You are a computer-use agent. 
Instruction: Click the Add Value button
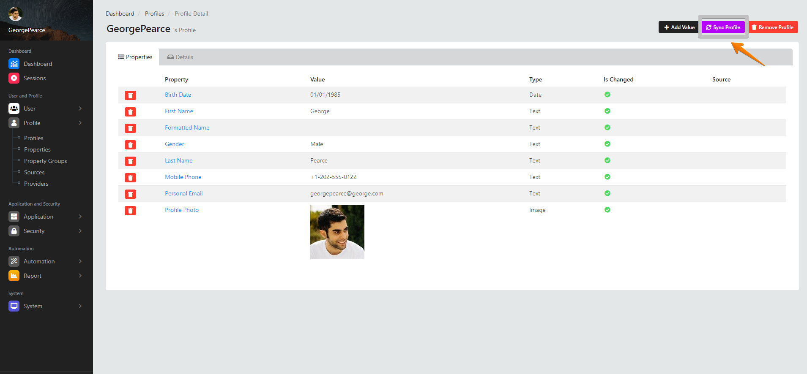coord(679,27)
